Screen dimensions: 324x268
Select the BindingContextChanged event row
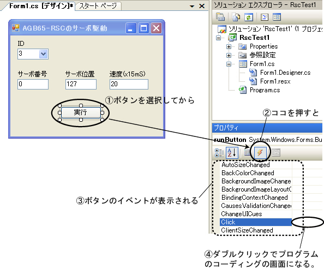(x=256, y=198)
